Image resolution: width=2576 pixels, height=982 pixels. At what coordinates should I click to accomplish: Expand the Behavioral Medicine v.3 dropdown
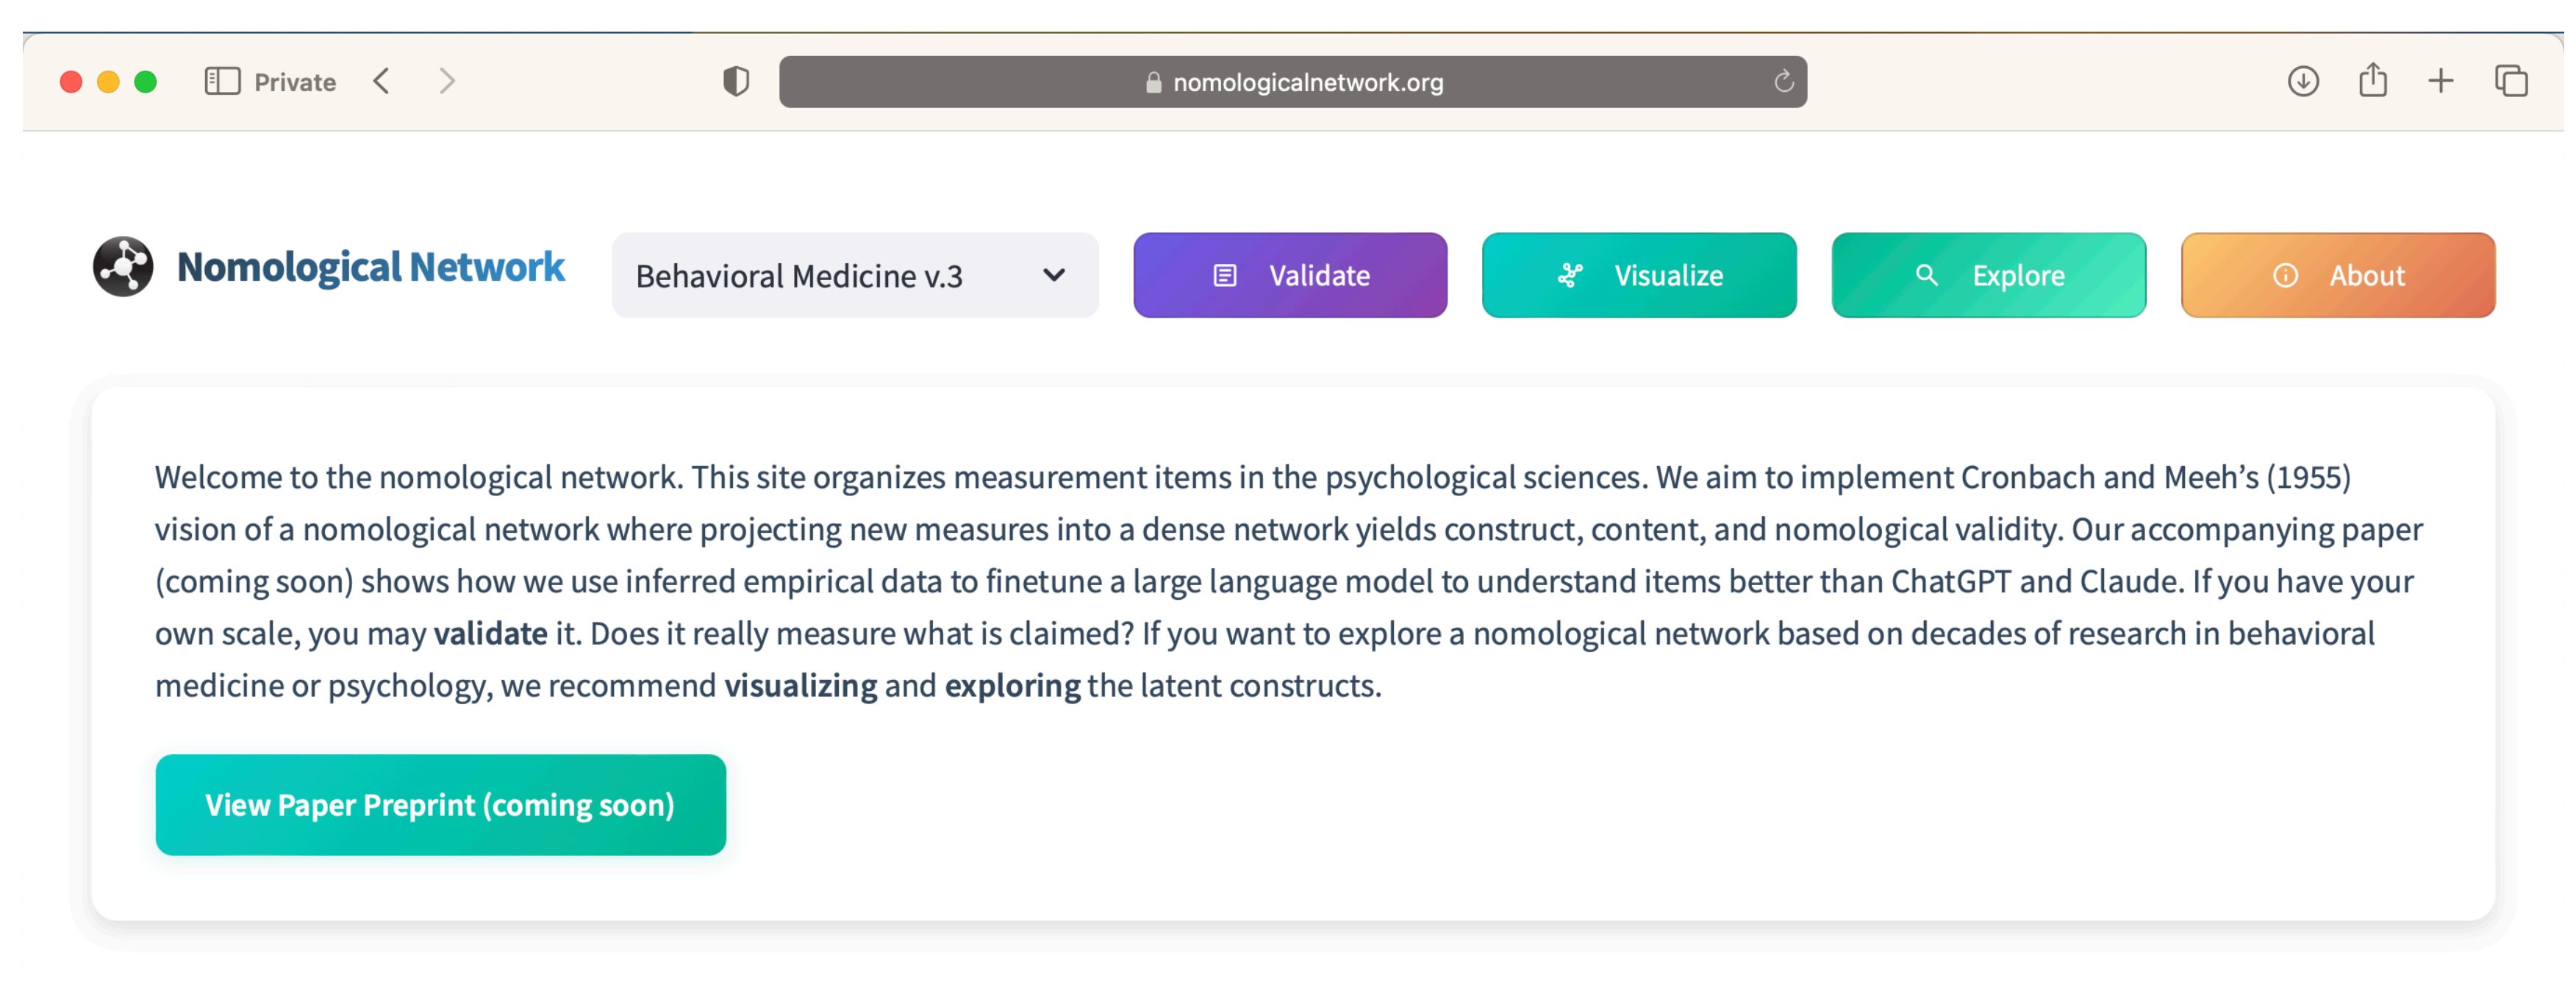[855, 275]
